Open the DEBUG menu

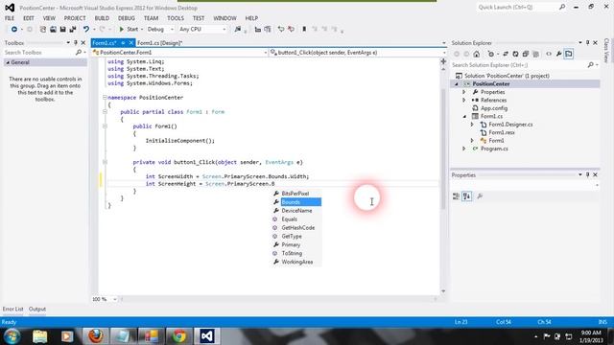coord(127,18)
